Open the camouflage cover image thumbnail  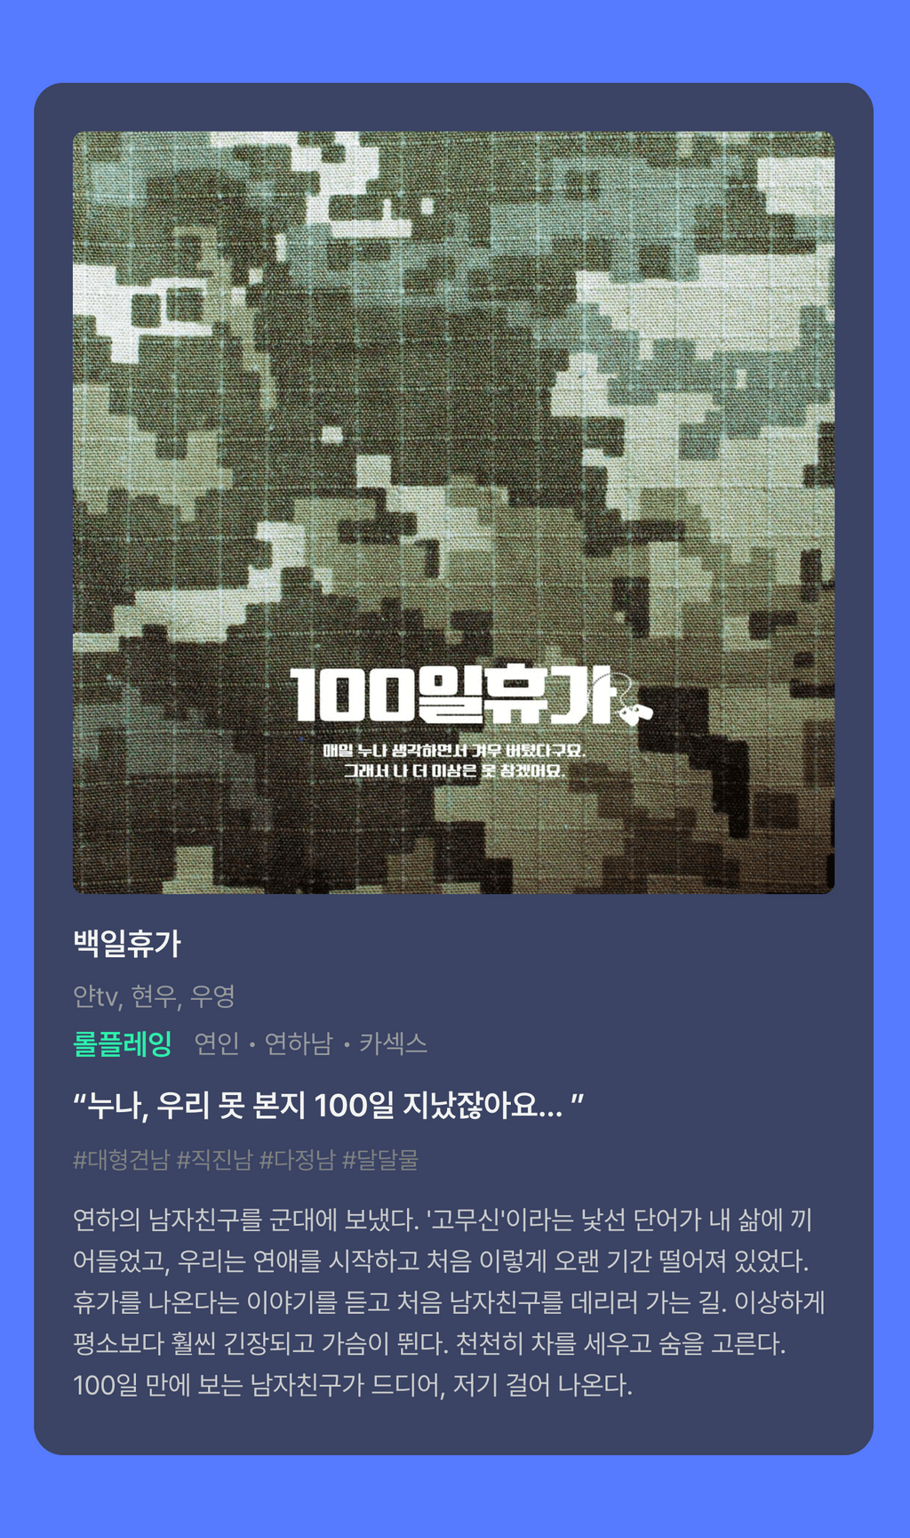point(453,512)
